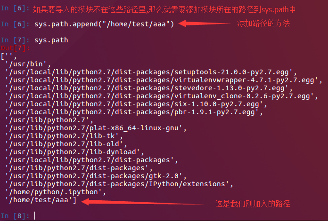Click the sys.path.append command text

coord(104,24)
